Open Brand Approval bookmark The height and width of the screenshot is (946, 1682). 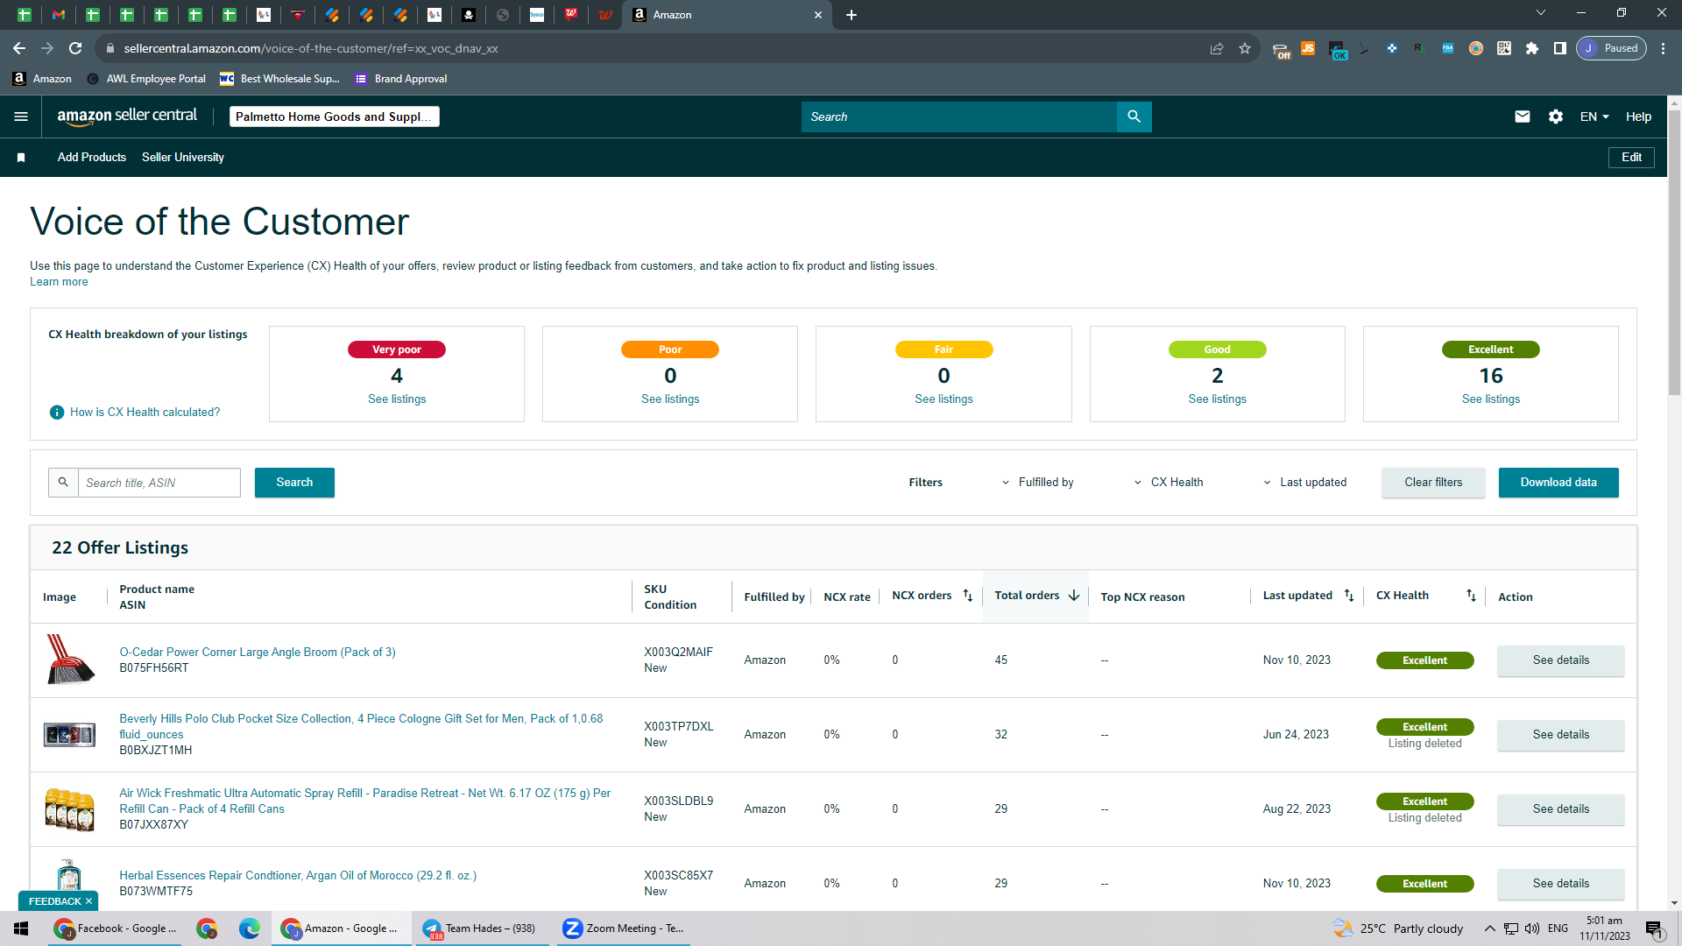click(x=400, y=79)
